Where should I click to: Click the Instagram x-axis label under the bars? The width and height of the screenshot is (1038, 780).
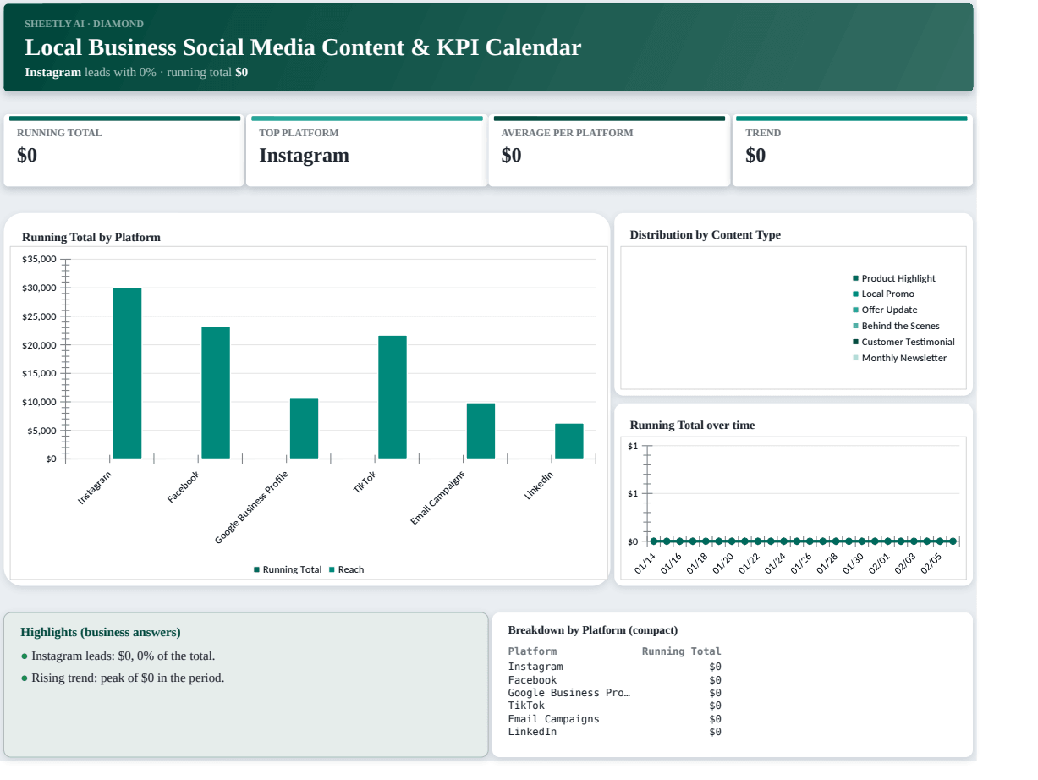[x=94, y=488]
